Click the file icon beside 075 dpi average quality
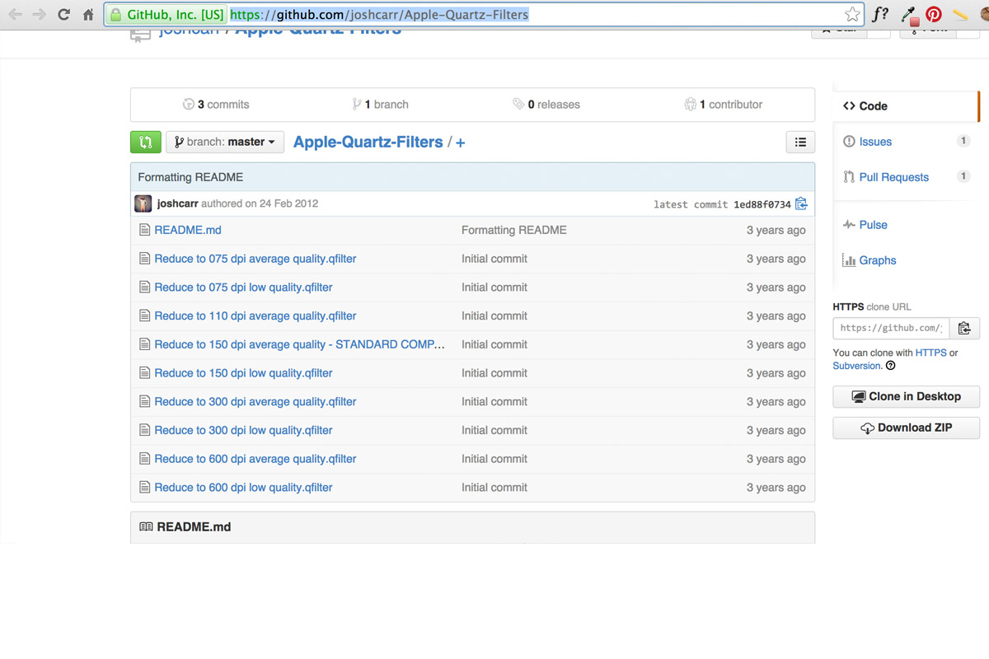The width and height of the screenshot is (989, 659). [x=145, y=259]
